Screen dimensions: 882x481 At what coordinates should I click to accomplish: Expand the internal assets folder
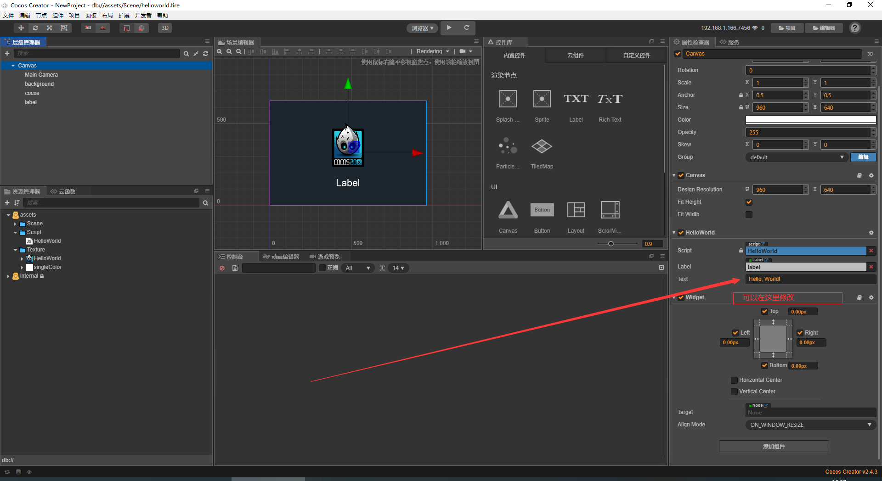click(x=8, y=276)
